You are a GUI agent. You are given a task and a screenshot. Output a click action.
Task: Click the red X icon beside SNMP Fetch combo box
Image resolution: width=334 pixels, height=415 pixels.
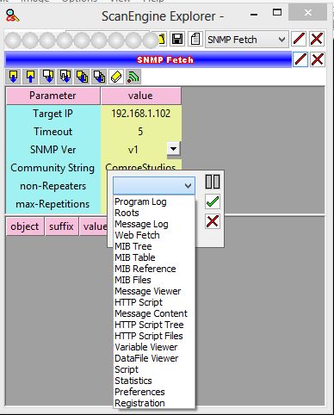coord(317,39)
